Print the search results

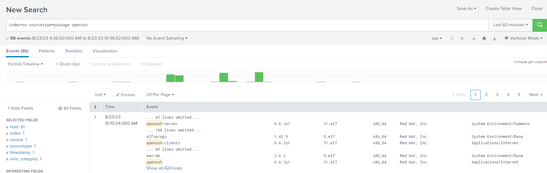484,38
